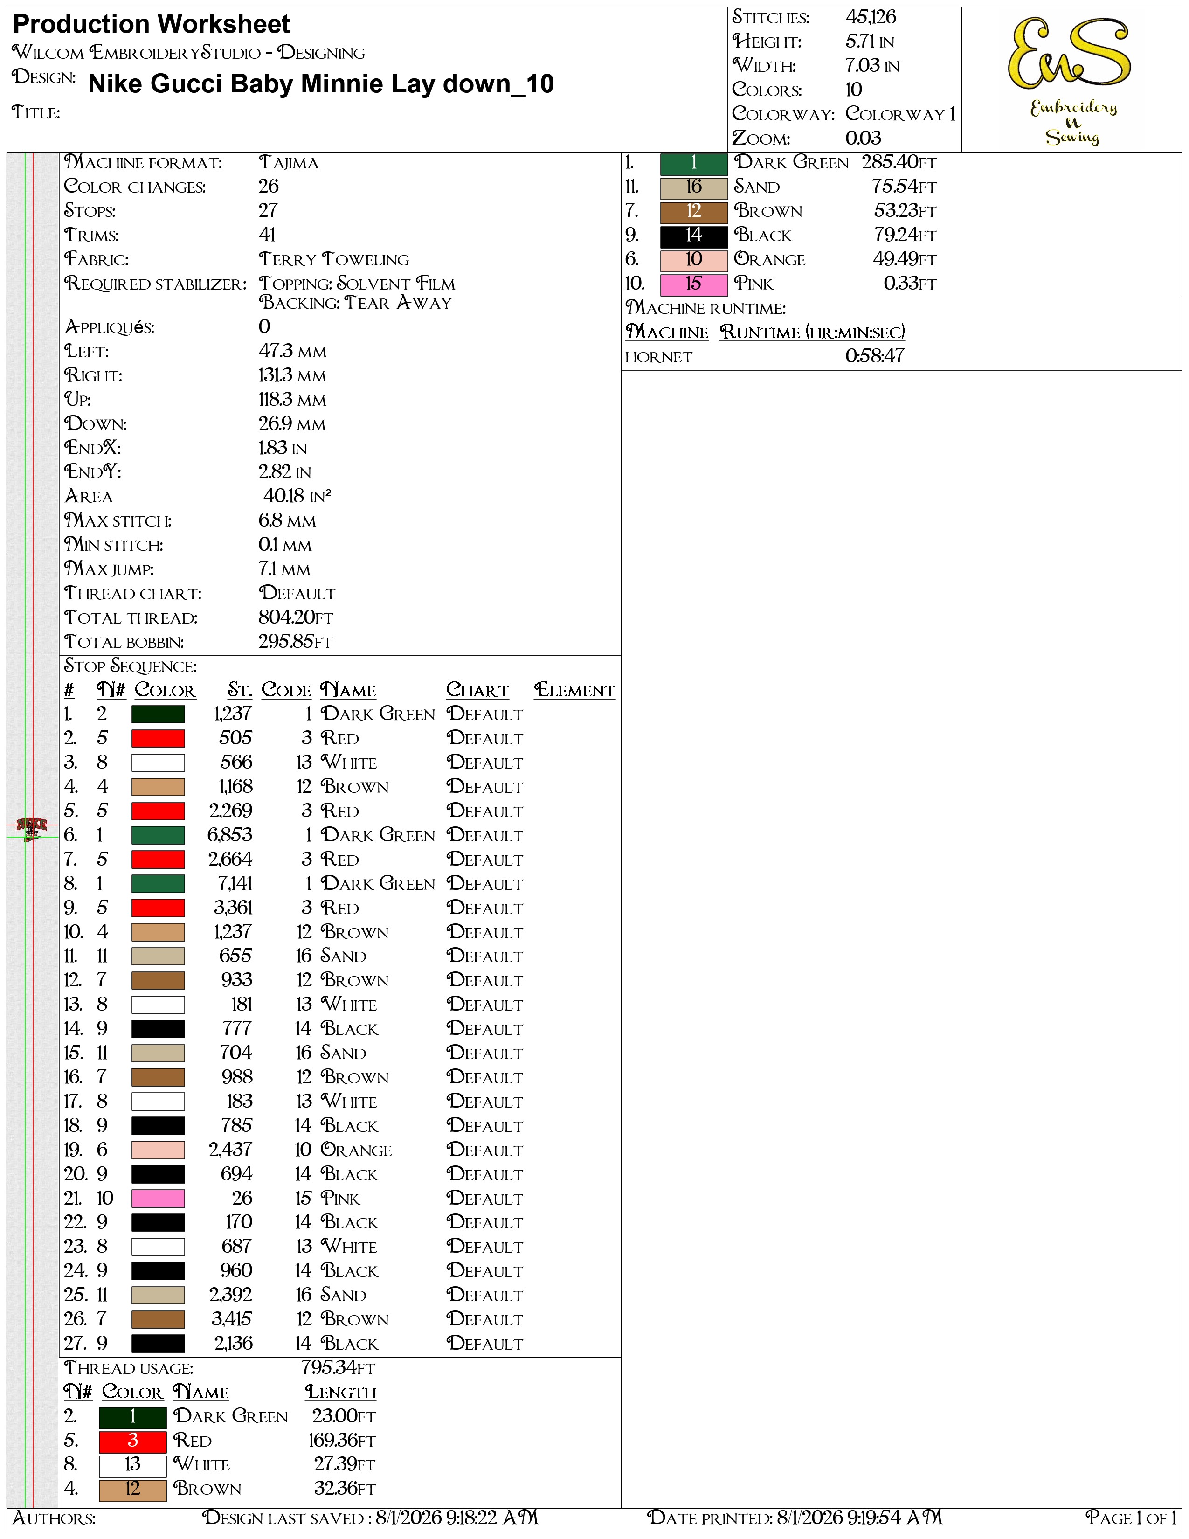The height and width of the screenshot is (1539, 1189).
Task: Pick the Orange swatch in stop sequence row 19
Action: (159, 1150)
